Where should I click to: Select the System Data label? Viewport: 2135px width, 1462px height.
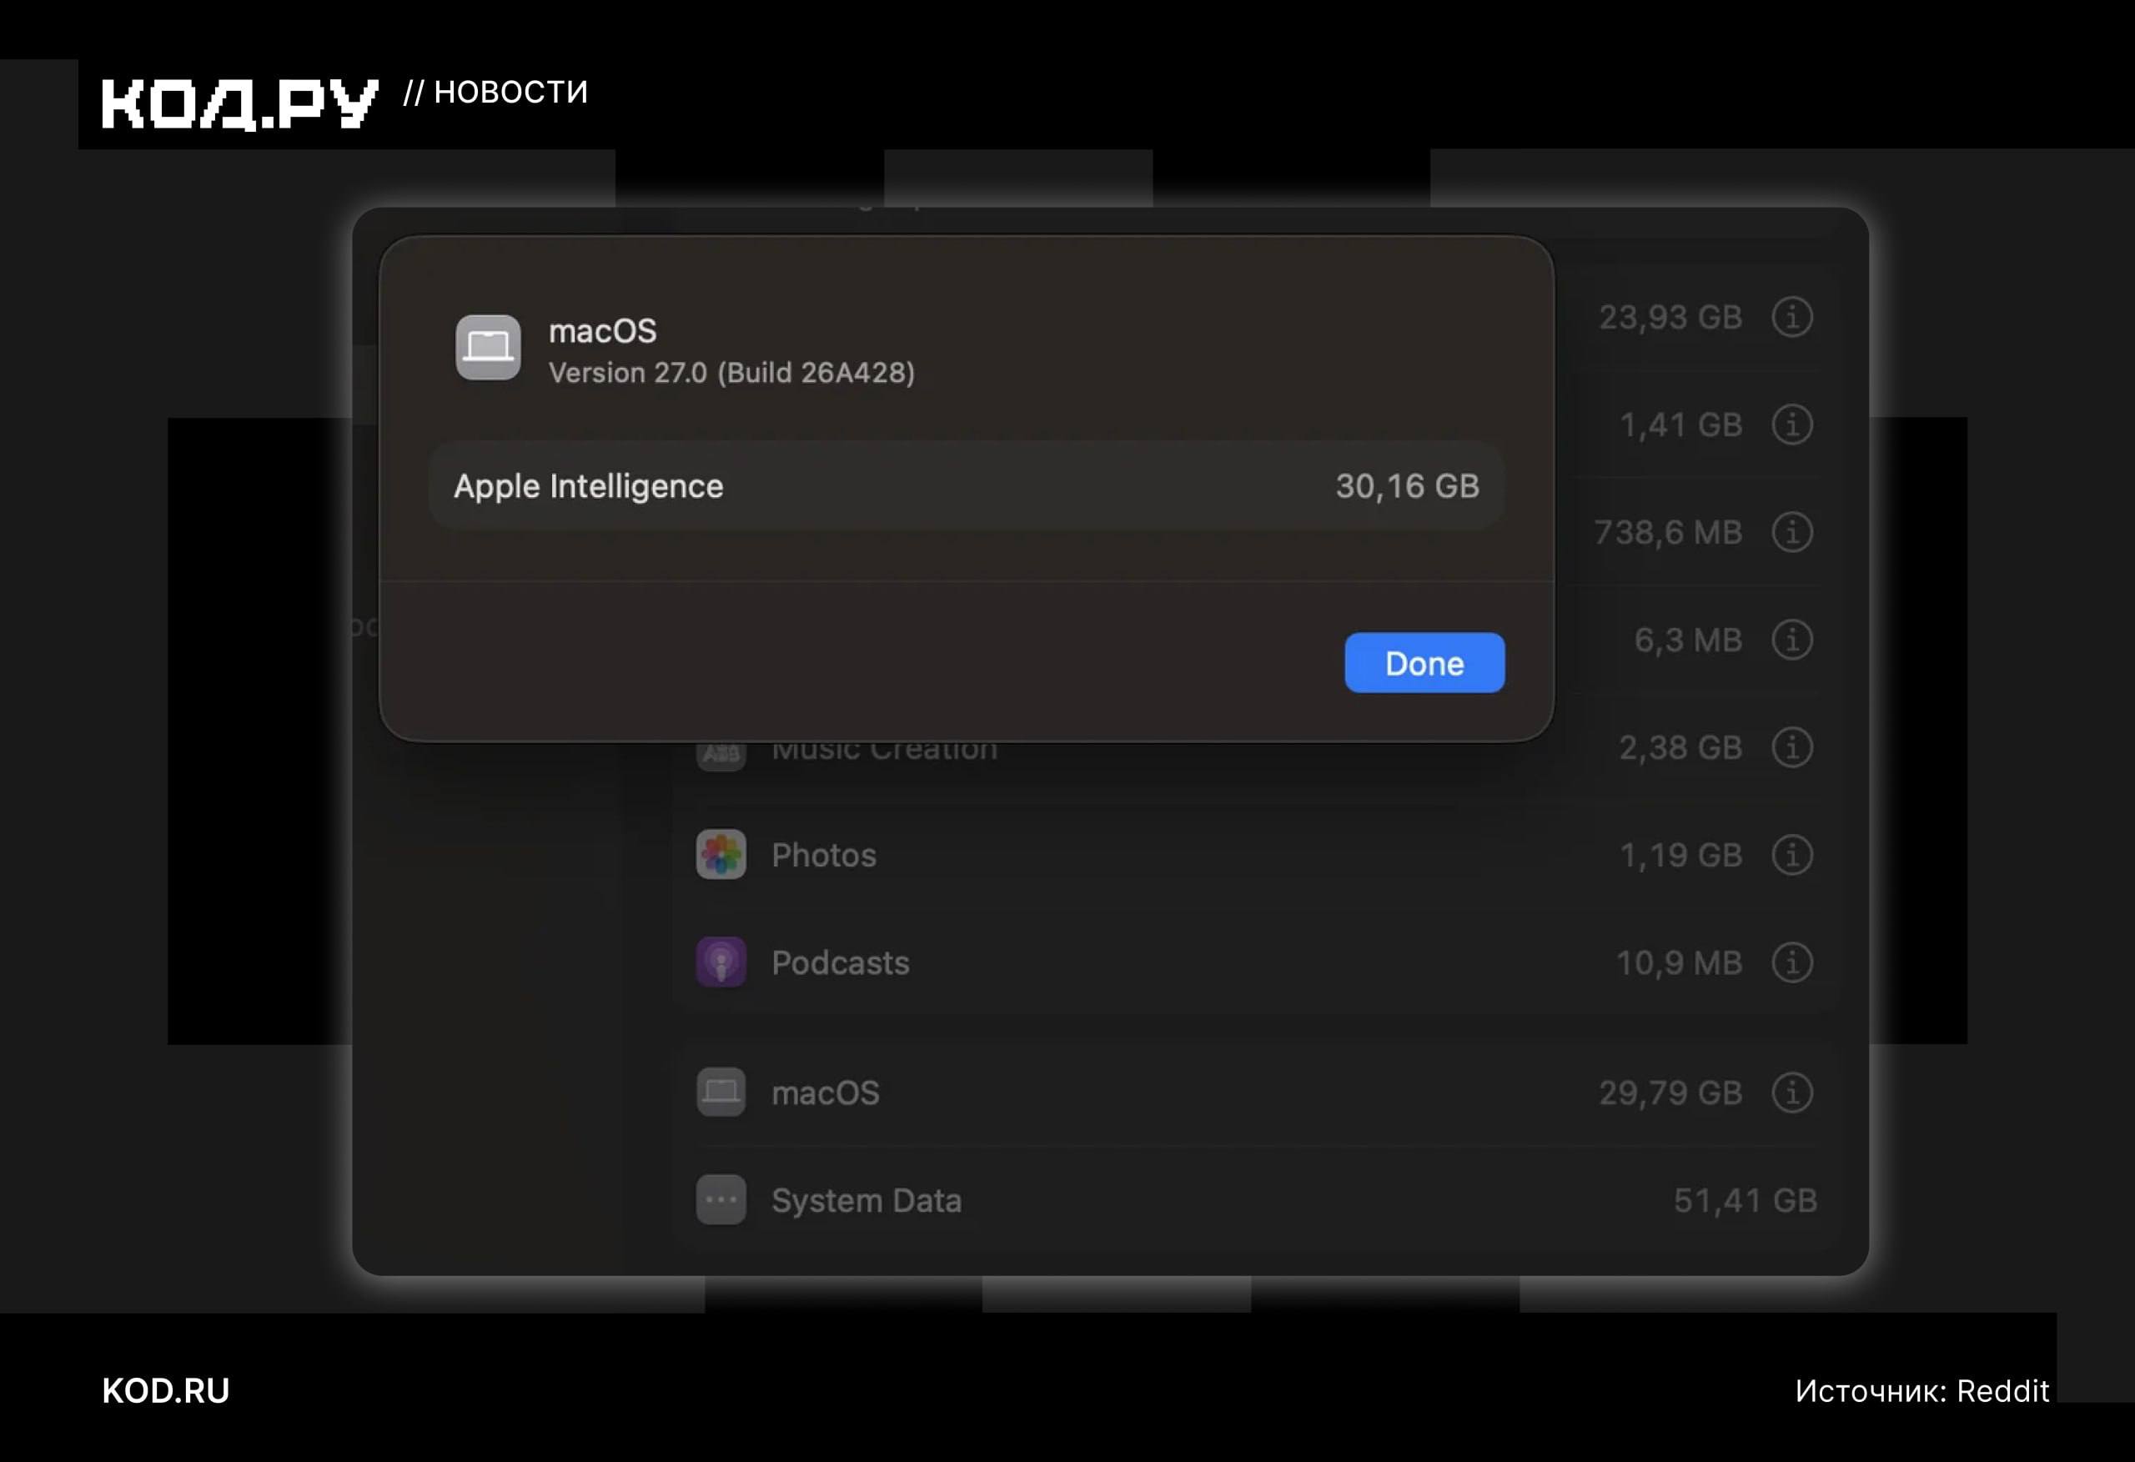(x=867, y=1201)
